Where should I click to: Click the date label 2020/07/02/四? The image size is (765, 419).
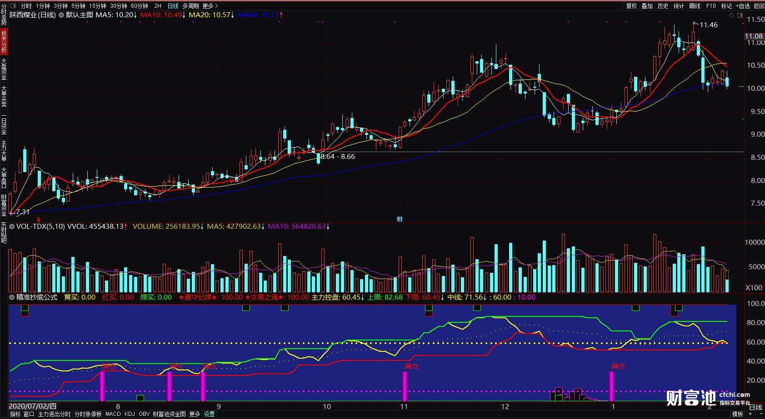[x=33, y=406]
